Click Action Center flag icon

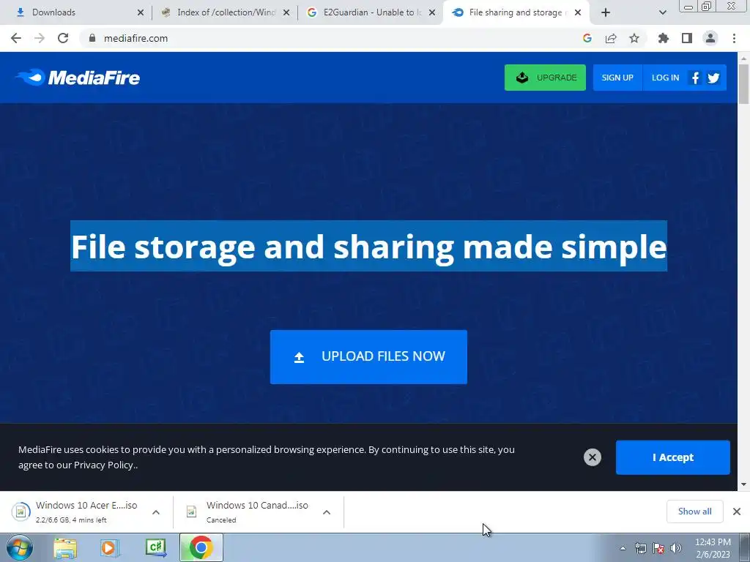tap(658, 548)
